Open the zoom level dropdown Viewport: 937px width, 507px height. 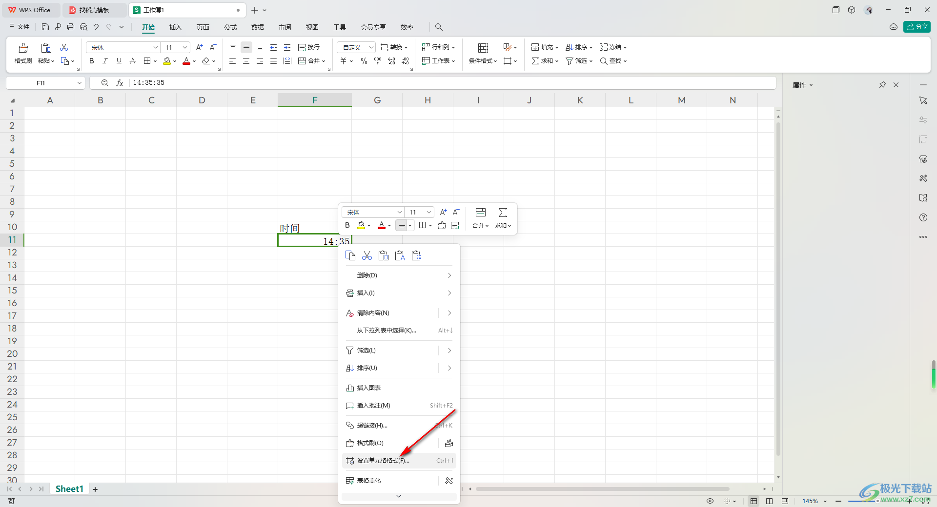(x=825, y=501)
